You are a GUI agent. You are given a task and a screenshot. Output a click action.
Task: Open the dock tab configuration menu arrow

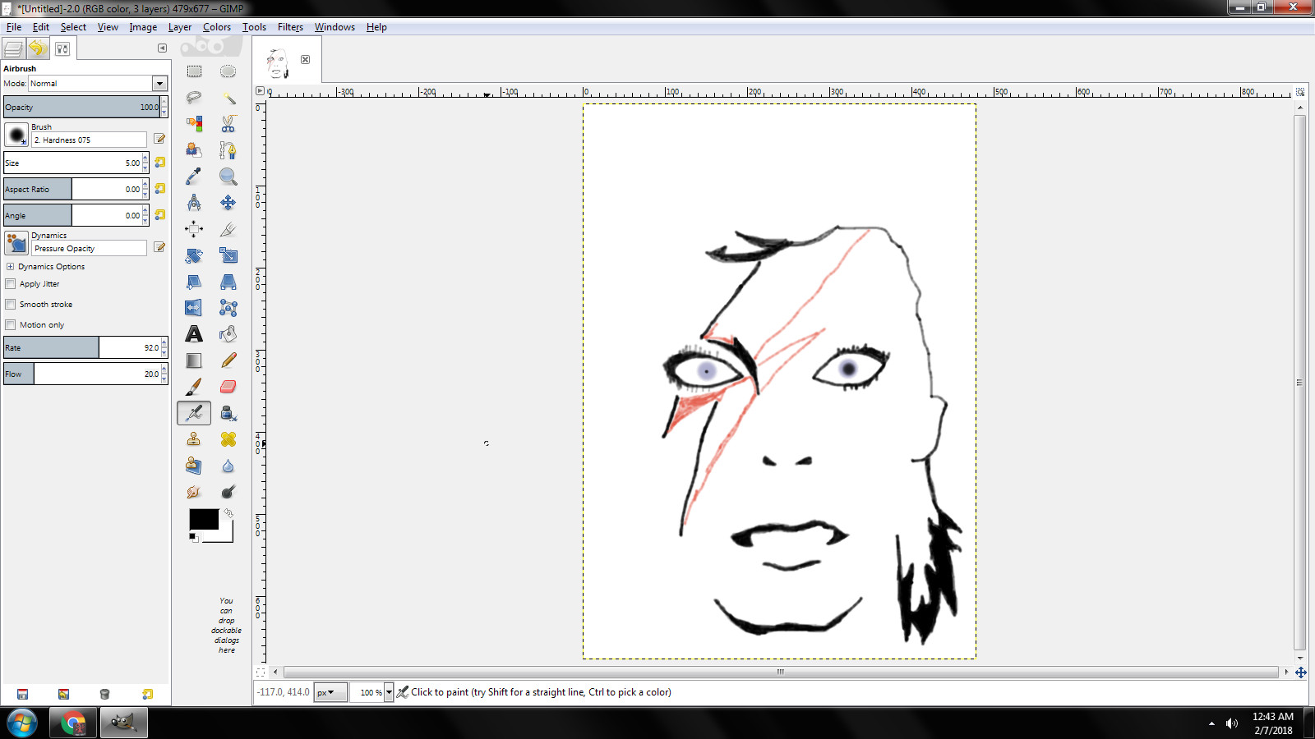[x=162, y=48]
